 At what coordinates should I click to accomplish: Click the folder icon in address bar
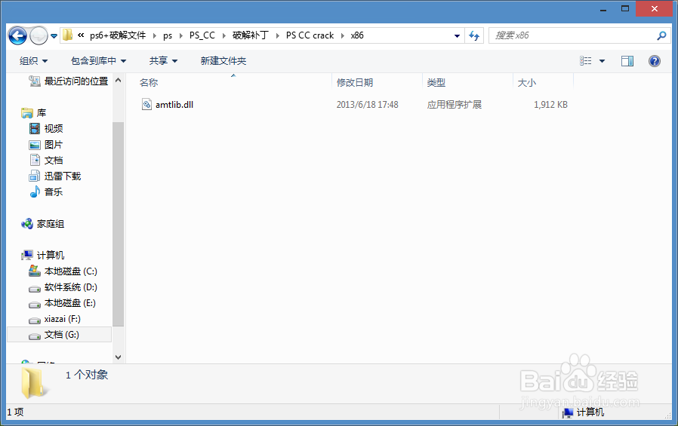tap(67, 35)
